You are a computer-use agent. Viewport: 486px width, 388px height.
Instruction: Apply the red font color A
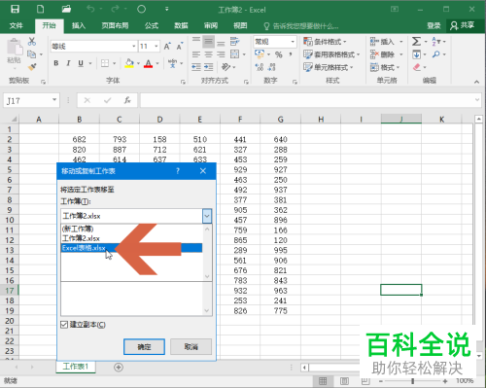(x=148, y=63)
